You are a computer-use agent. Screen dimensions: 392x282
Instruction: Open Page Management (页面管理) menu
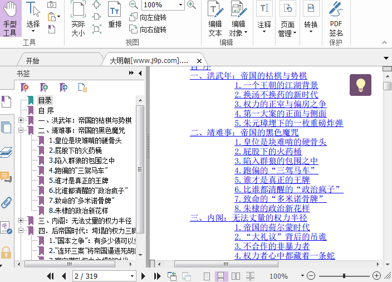click(x=287, y=19)
